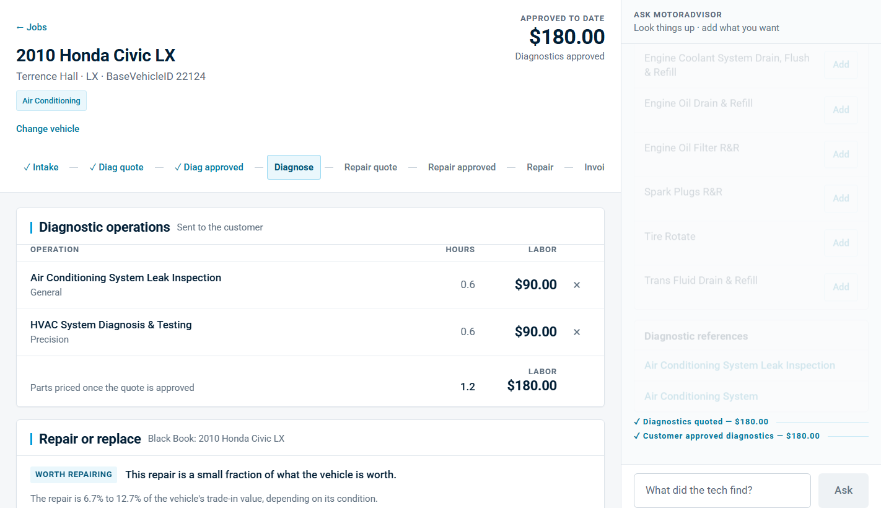Click the labor total $180.00 in table
The image size is (881, 508).
(x=532, y=386)
